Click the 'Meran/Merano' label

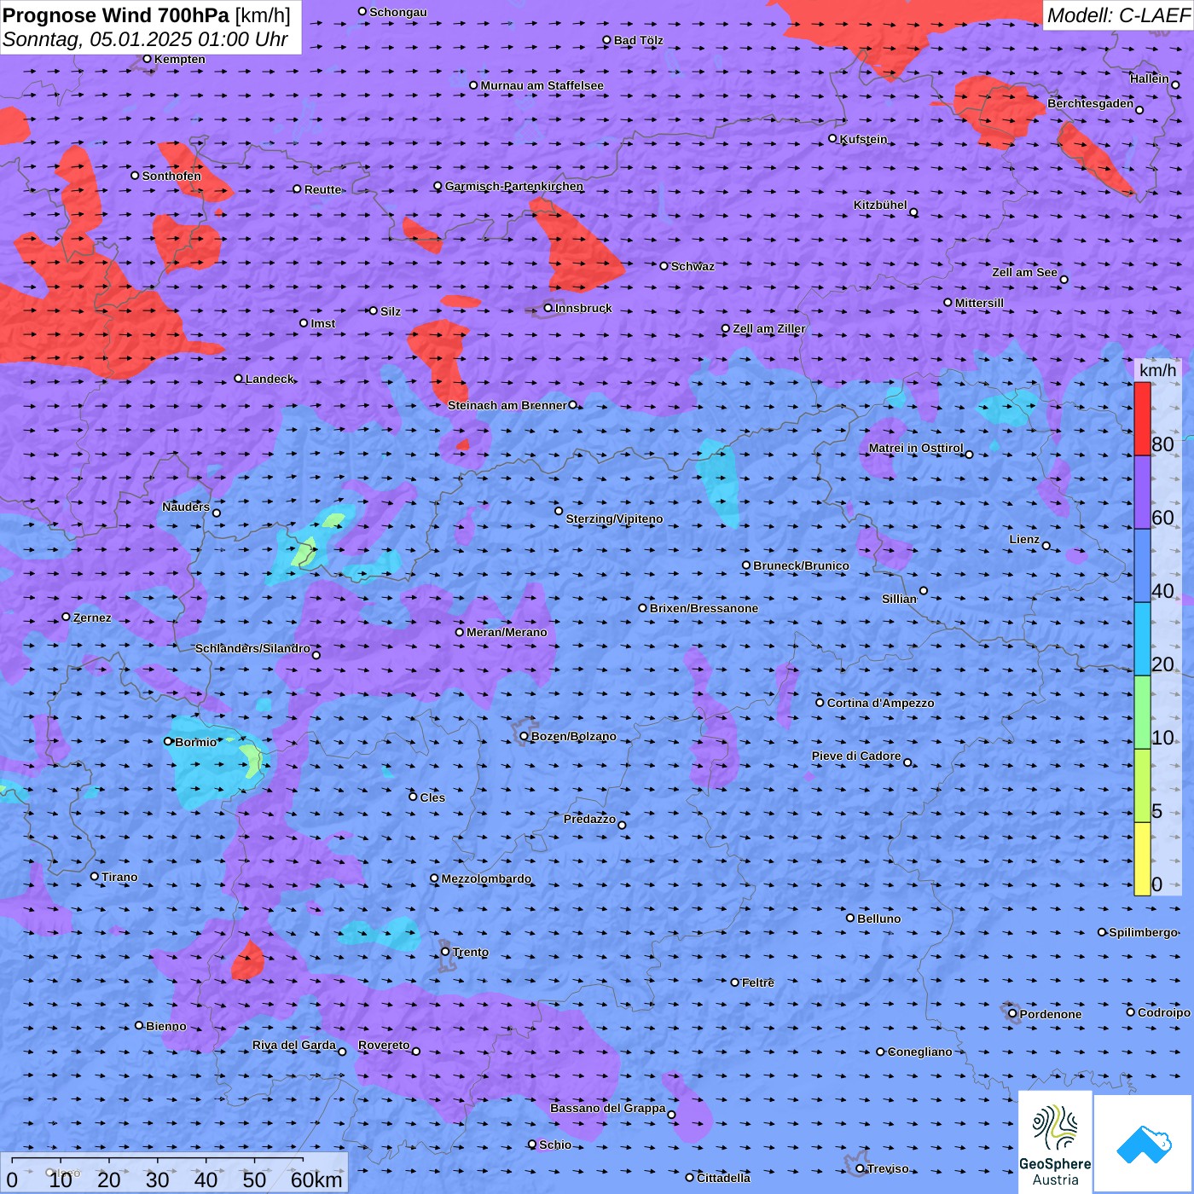pos(507,632)
